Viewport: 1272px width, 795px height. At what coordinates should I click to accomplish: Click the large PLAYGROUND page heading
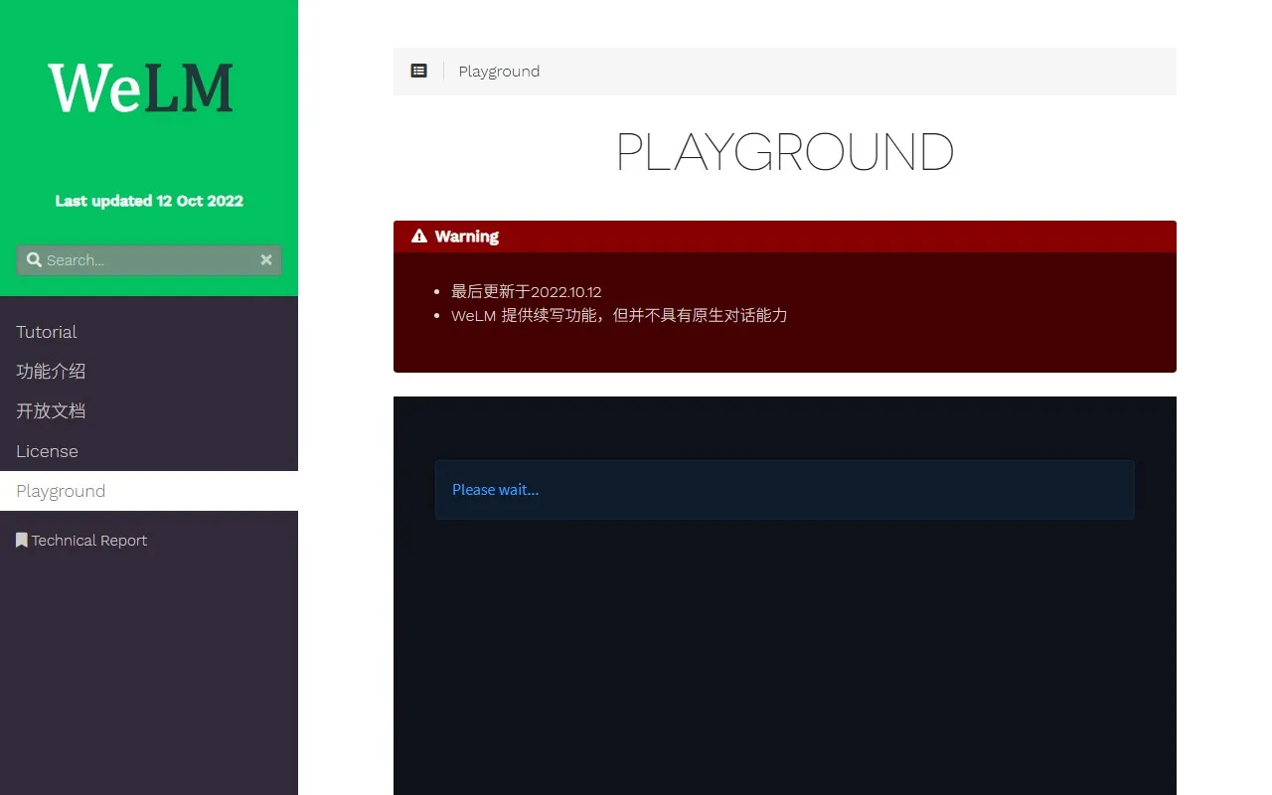click(784, 152)
